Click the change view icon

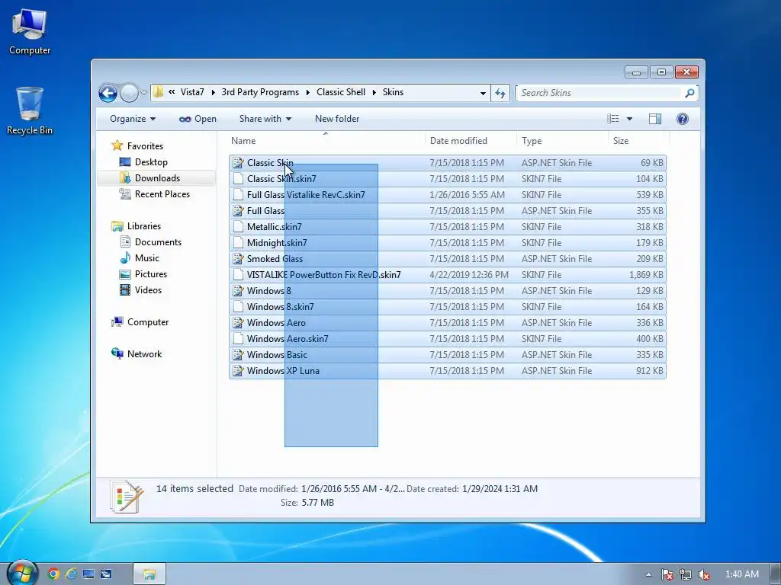[613, 118]
